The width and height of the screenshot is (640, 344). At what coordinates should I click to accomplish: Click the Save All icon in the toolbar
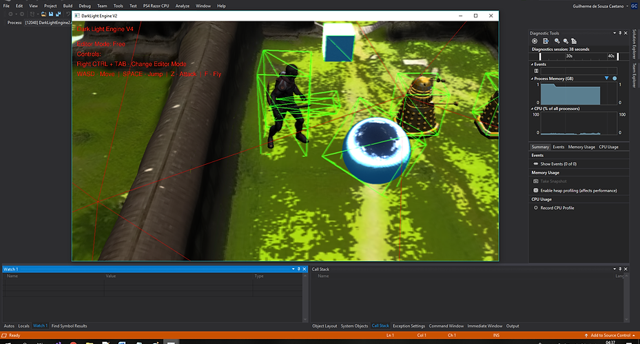58,14
